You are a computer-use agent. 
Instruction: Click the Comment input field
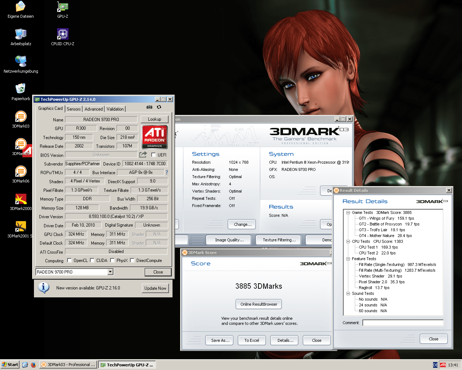click(x=403, y=323)
